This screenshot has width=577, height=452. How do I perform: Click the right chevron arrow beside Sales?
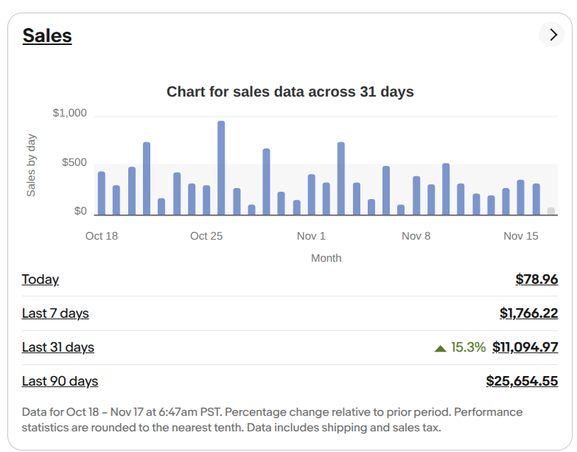click(551, 35)
